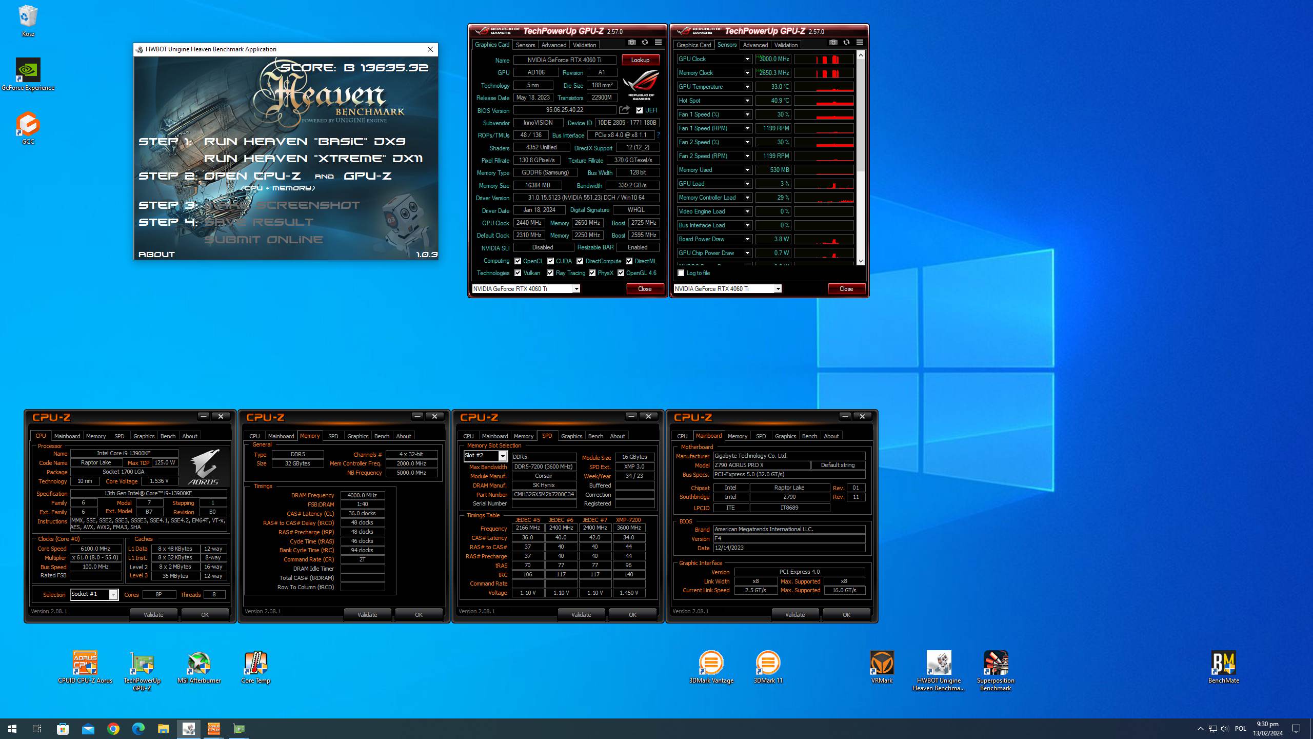
Task: Launch MSI Afterburner desktop shortcut
Action: click(x=199, y=667)
